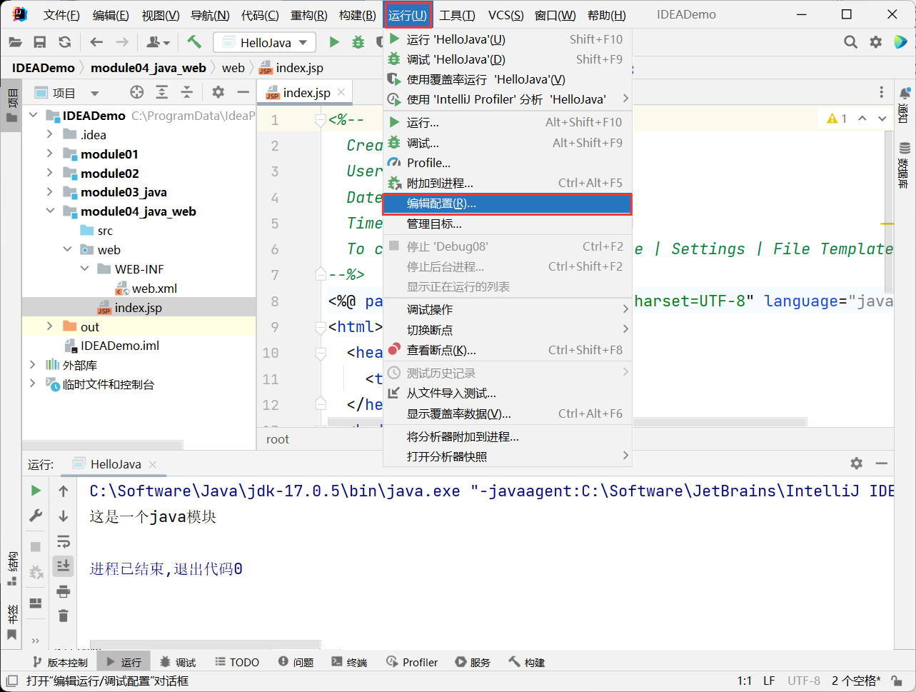Image resolution: width=916 pixels, height=692 pixels.
Task: Go to next highlighted error arrow
Action: point(882,119)
